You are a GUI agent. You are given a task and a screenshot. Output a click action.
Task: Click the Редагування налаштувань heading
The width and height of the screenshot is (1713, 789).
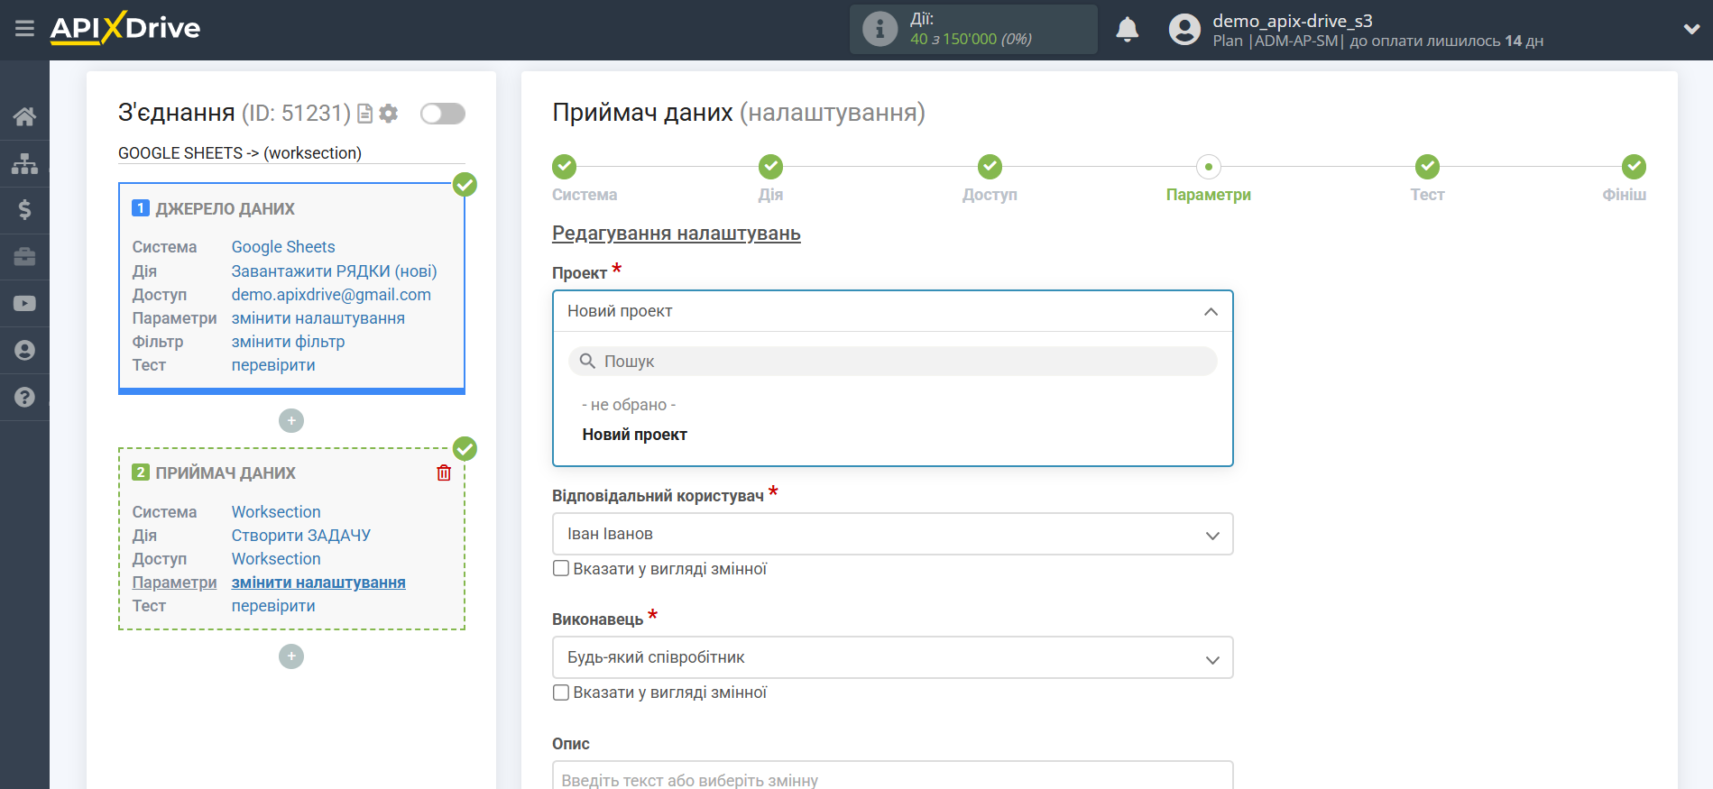point(677,234)
